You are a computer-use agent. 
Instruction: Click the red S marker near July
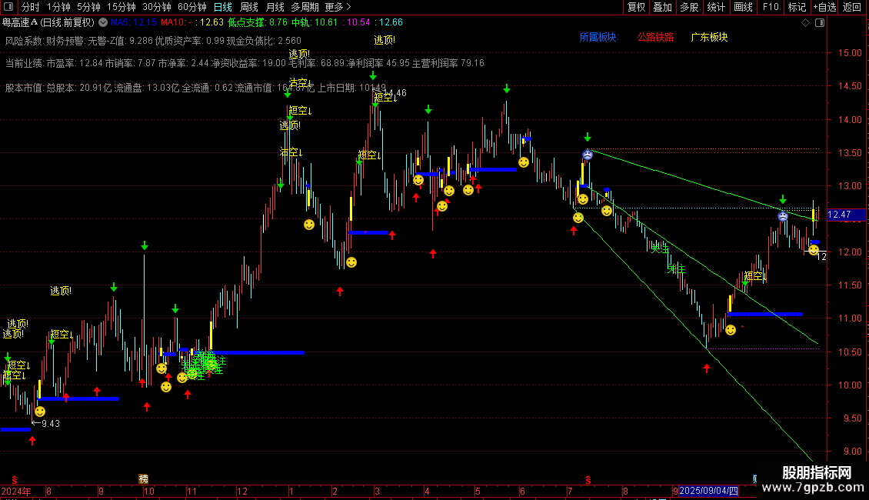[588, 479]
